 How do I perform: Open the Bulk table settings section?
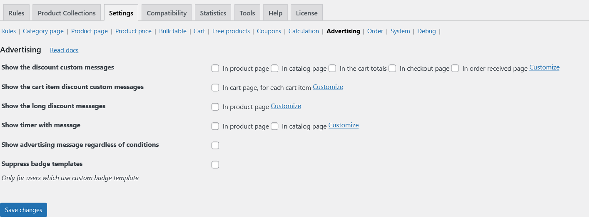click(173, 31)
